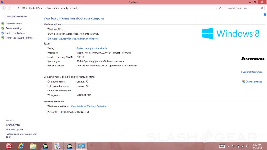Open the blue Help question mark icon
Screen dimensions: 267x150
(x=265, y=15)
